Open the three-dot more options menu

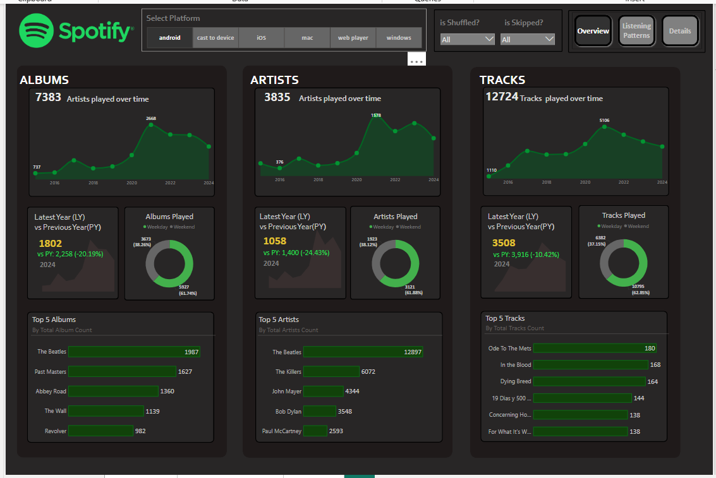(x=416, y=61)
